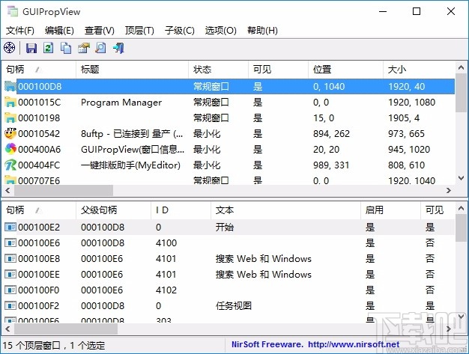The height and width of the screenshot is (354, 469).
Task: Click ID value 4100 in child list
Action: (x=166, y=243)
